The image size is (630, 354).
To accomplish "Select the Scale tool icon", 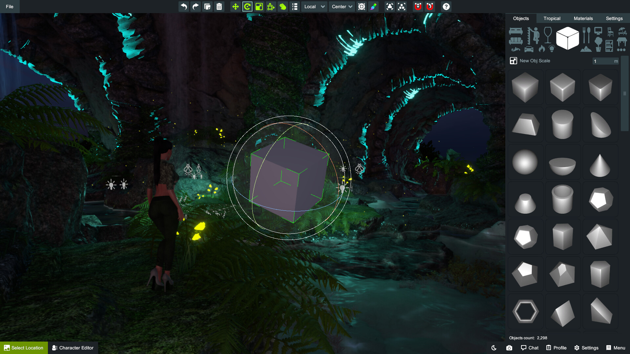I will click(259, 7).
